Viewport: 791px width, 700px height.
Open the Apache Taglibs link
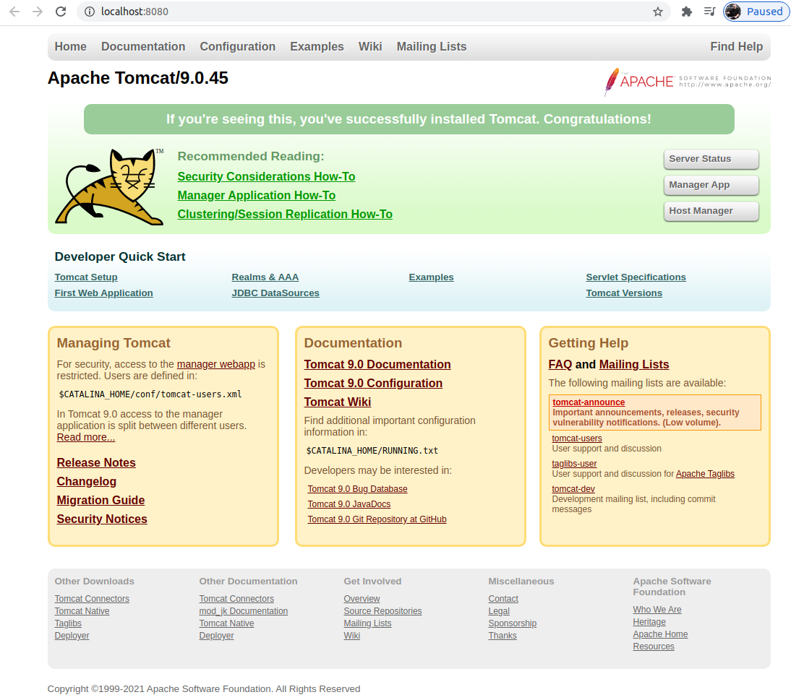(x=705, y=474)
